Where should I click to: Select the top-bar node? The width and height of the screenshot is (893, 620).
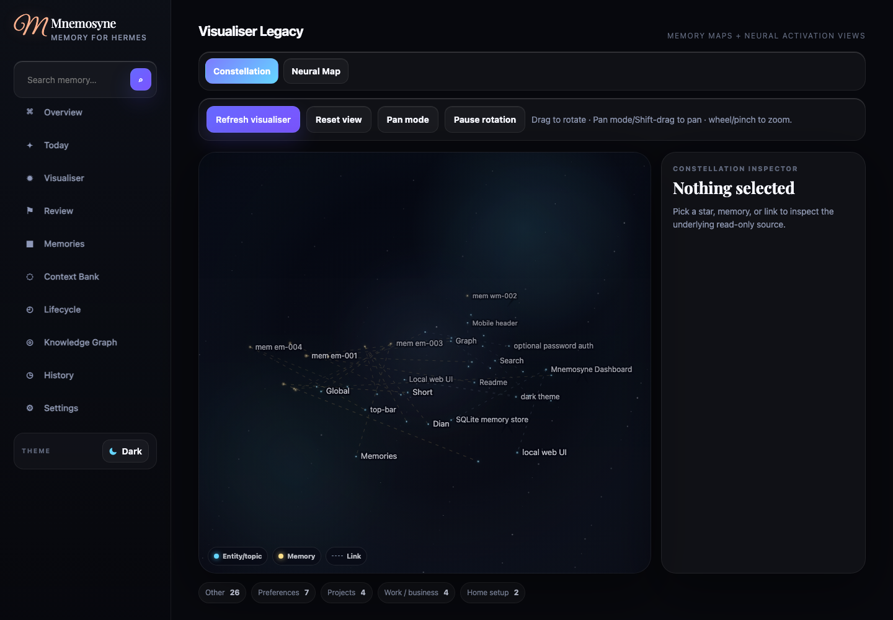[365, 410]
